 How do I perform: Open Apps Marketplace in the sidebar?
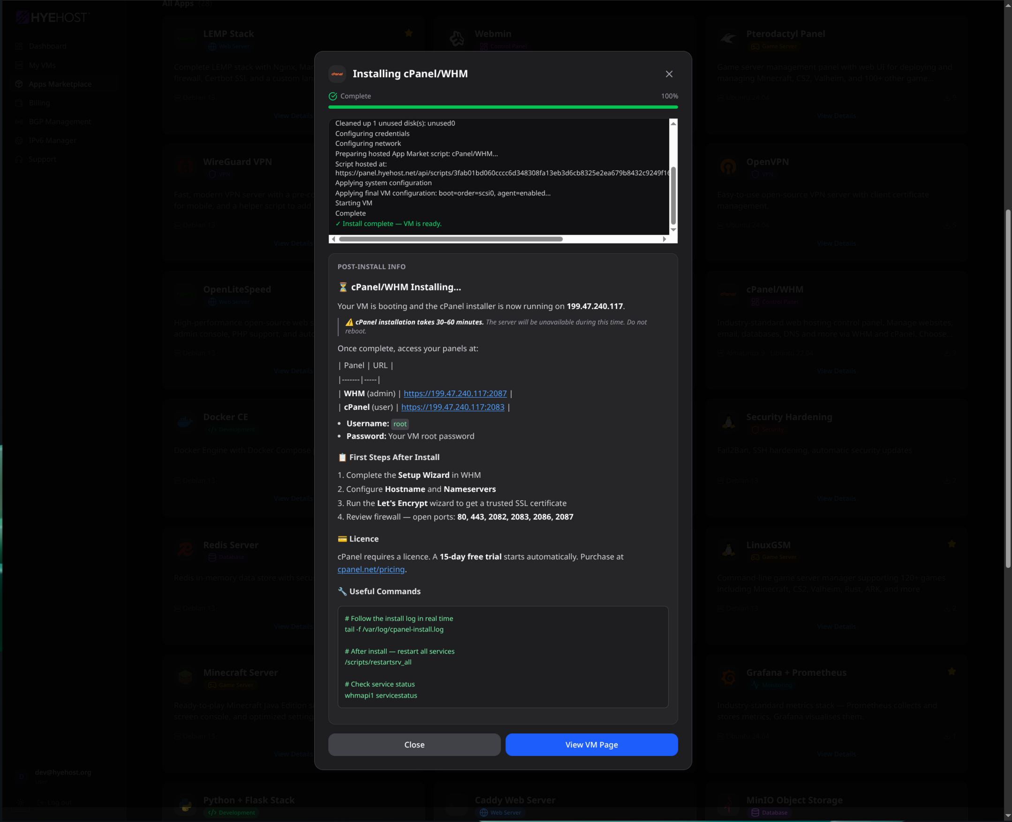pyautogui.click(x=60, y=84)
